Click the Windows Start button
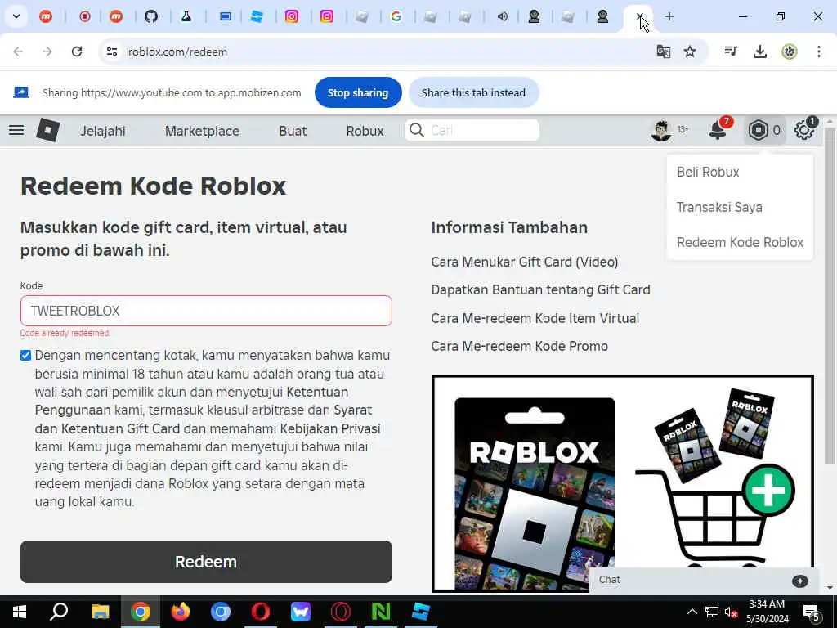The image size is (837, 628). pos(20,612)
